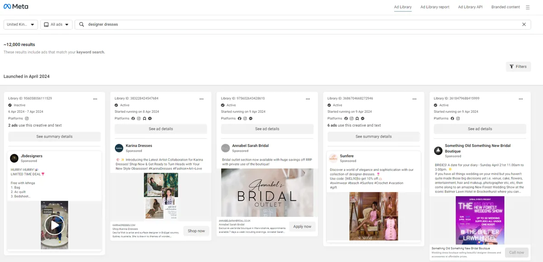Click the Annabel Sarah Bridal page name

[x=250, y=146]
